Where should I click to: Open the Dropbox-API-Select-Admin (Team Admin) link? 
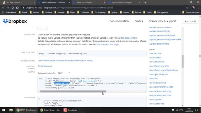tap(75, 61)
